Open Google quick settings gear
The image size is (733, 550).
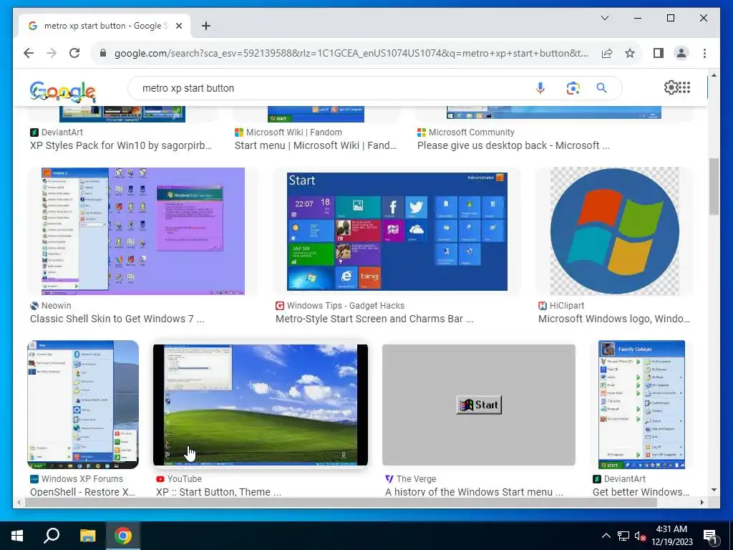(x=671, y=87)
